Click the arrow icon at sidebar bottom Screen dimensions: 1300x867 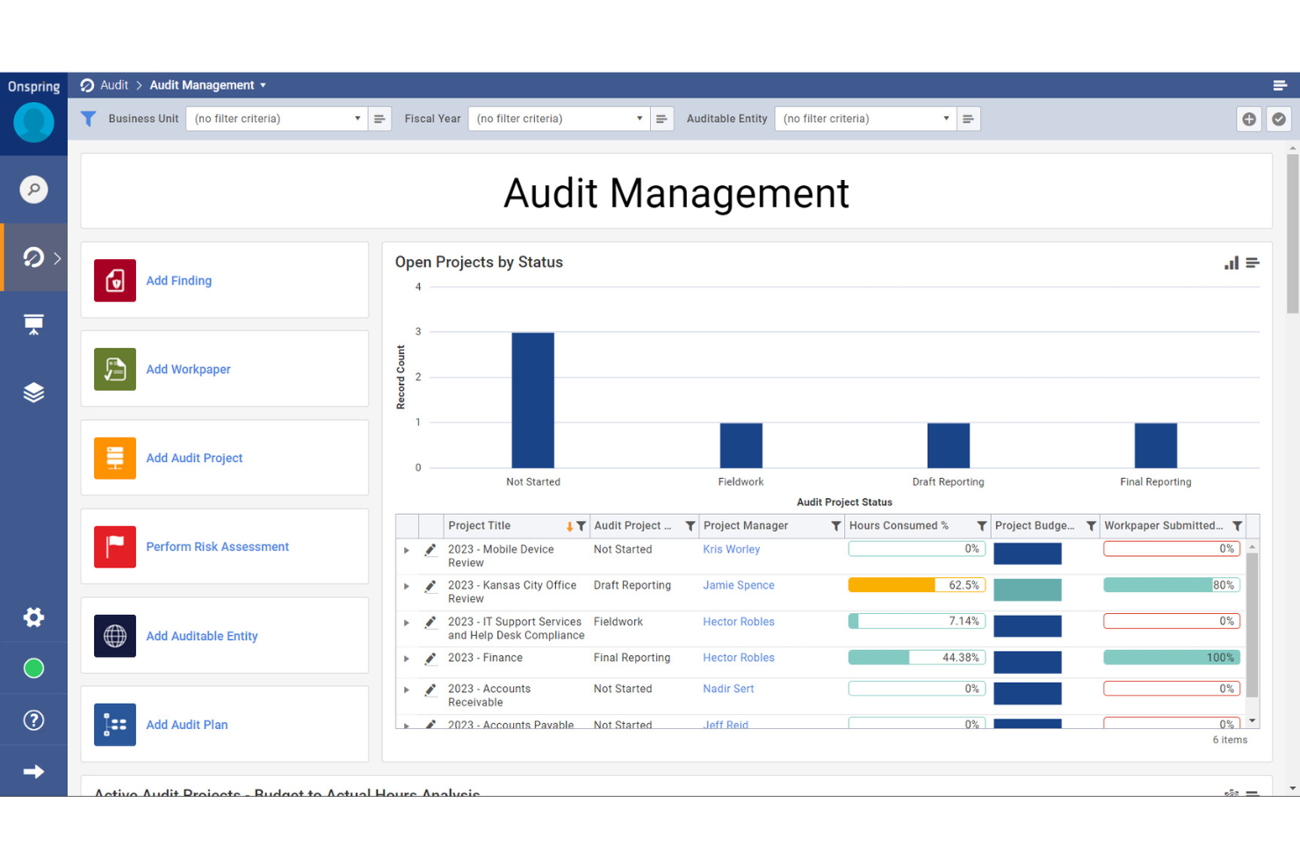coord(33,771)
